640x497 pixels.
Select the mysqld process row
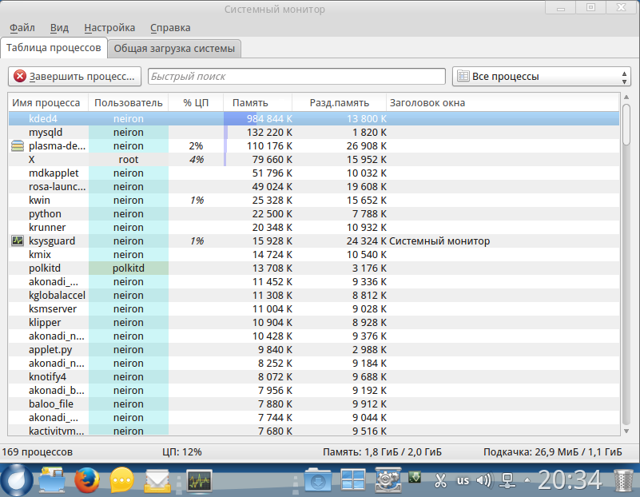313,132
